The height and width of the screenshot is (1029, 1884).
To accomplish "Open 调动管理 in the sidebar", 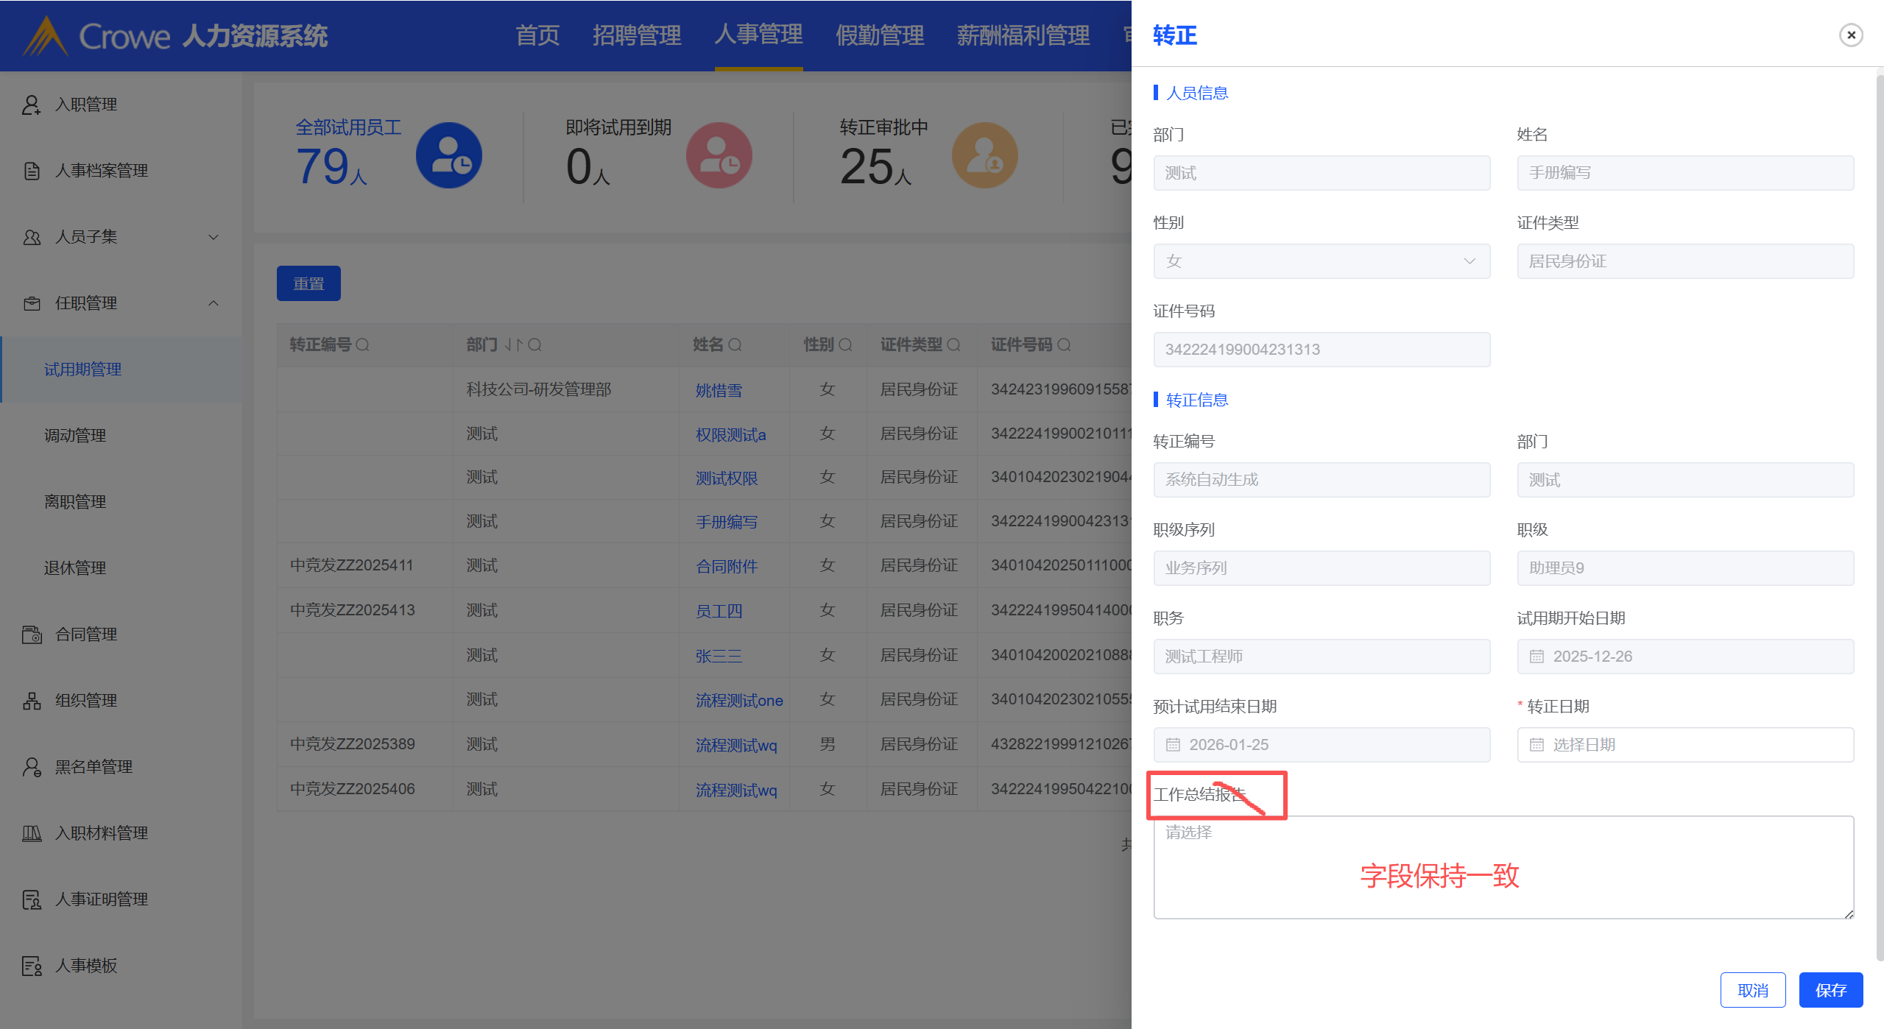I will 75,436.
